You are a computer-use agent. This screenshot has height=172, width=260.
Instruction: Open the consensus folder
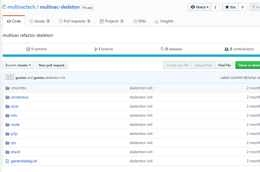19,97
